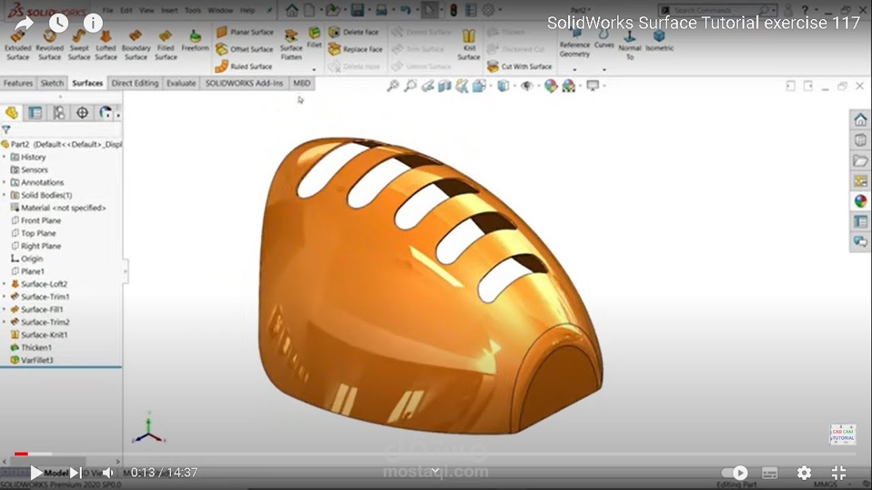Expand the History tree node
Screen dimensions: 872x490
[x=4, y=157]
